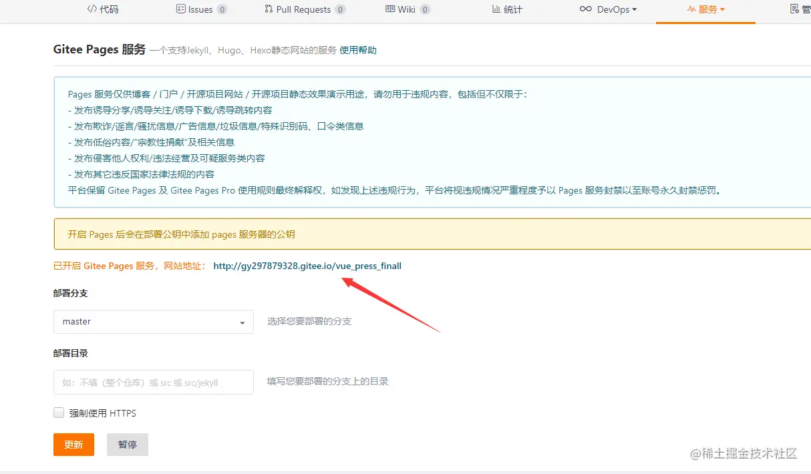Click the 发布欺诈/谣言 rule line
Screen dimensions: 811x474
(216, 126)
